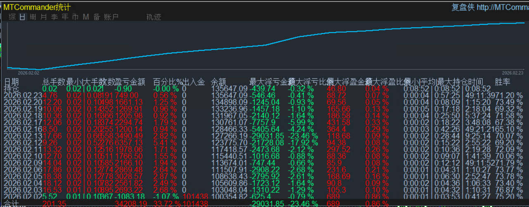Click balance value 115440.51
The height and width of the screenshot is (207, 529).
pyautogui.click(x=229, y=156)
